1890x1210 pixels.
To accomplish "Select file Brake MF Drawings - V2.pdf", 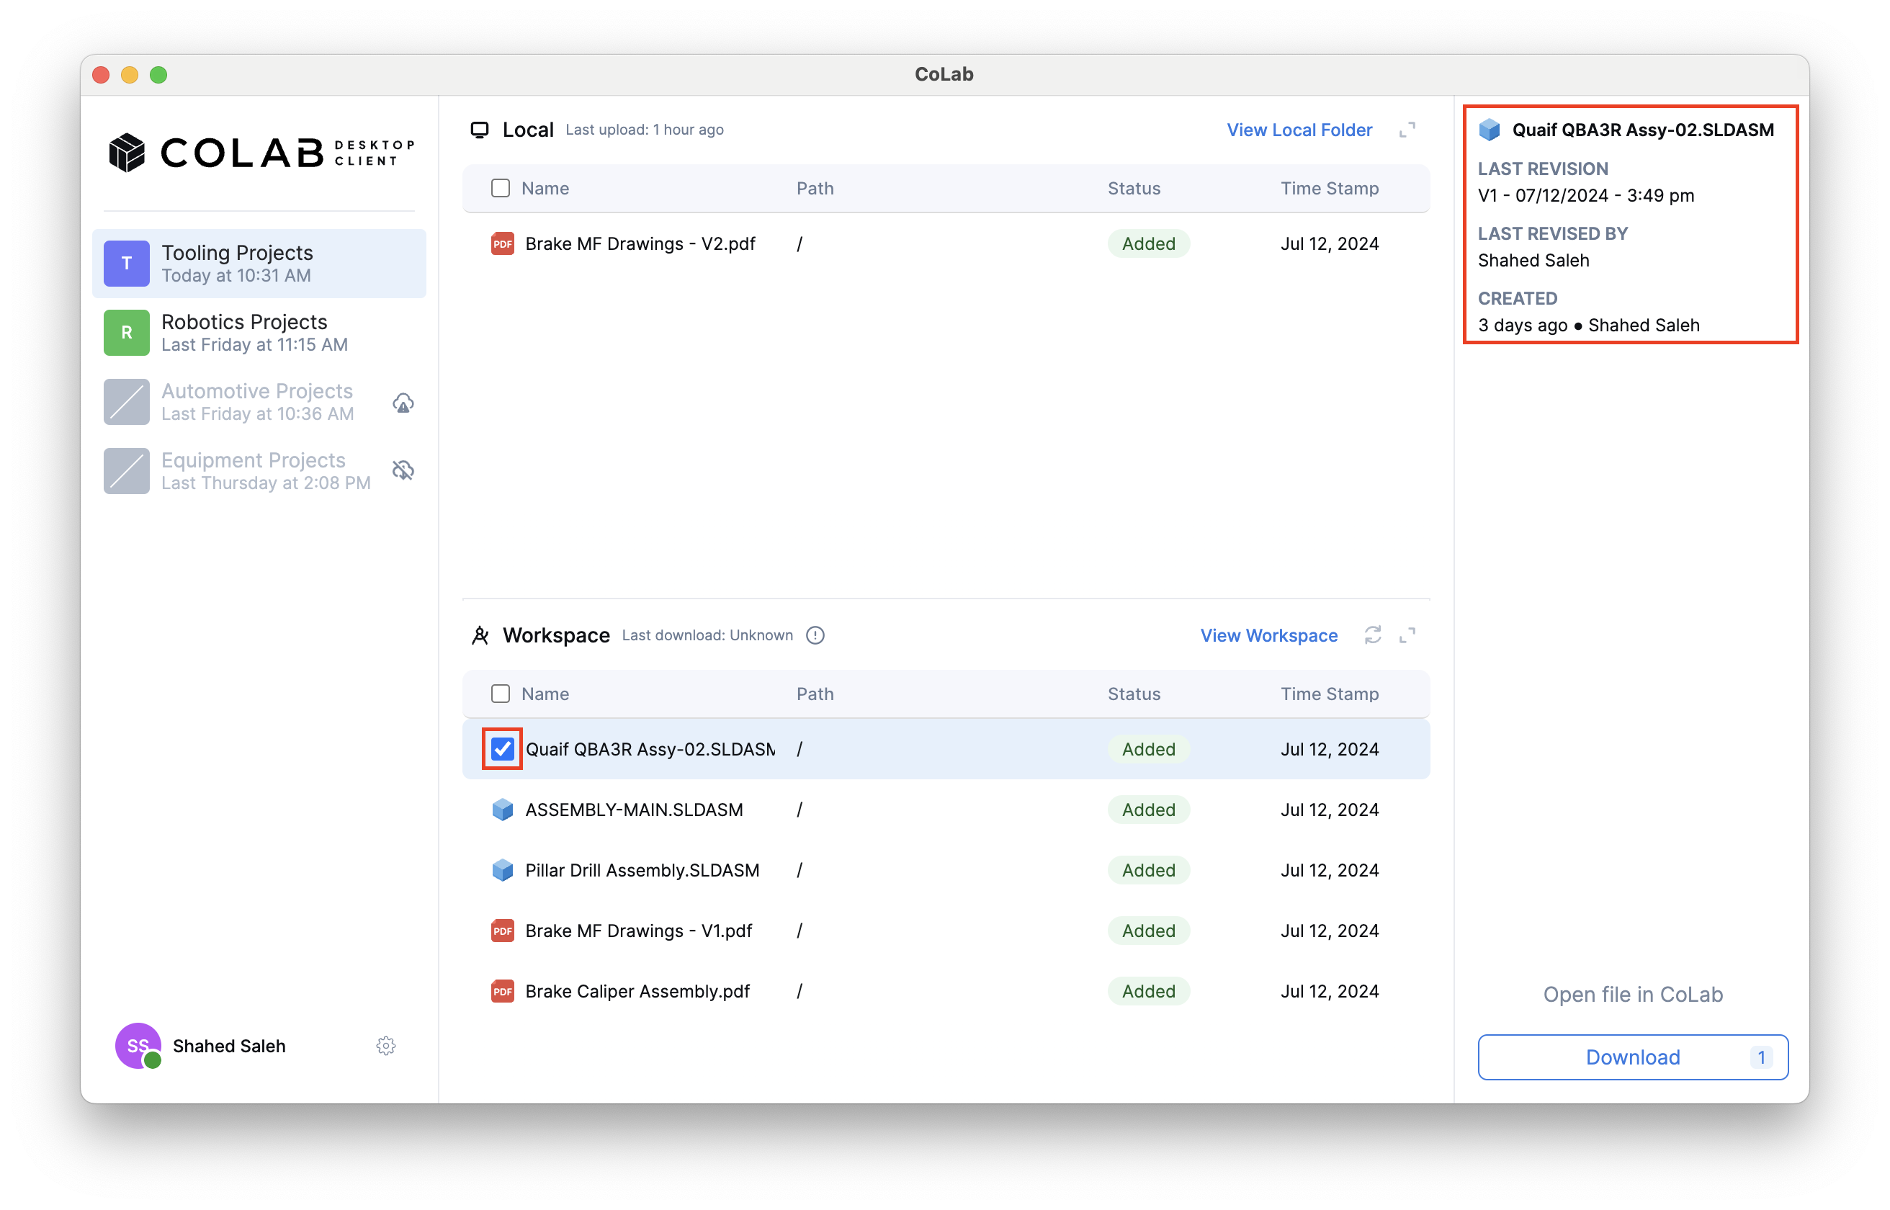I will [x=946, y=243].
